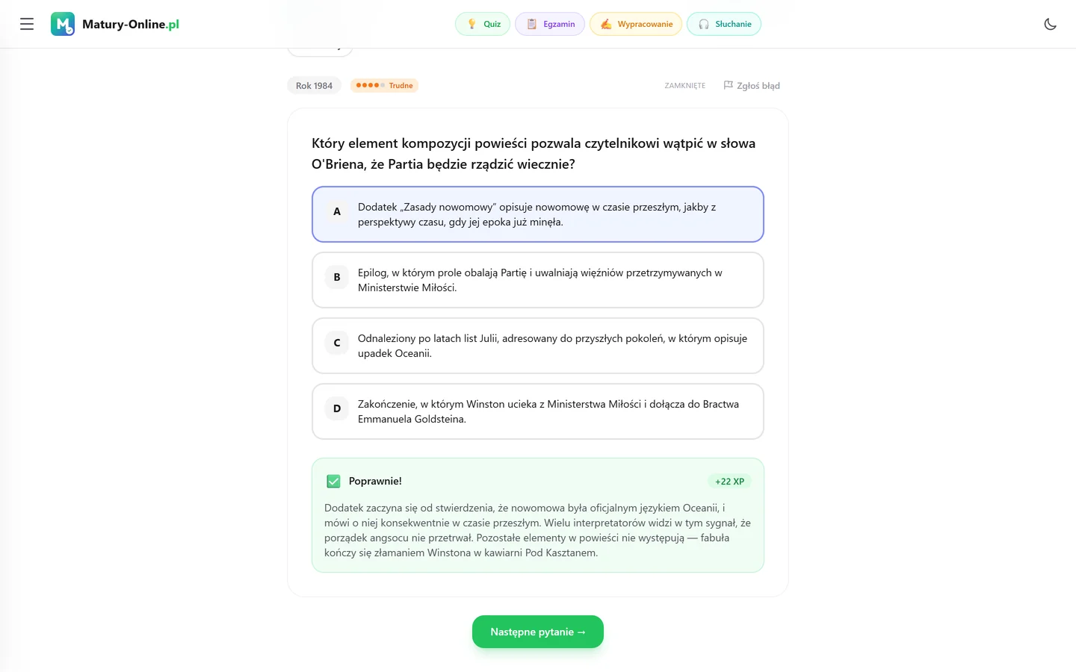Open the Egzamin tab
The height and width of the screenshot is (672, 1076).
pyautogui.click(x=550, y=24)
